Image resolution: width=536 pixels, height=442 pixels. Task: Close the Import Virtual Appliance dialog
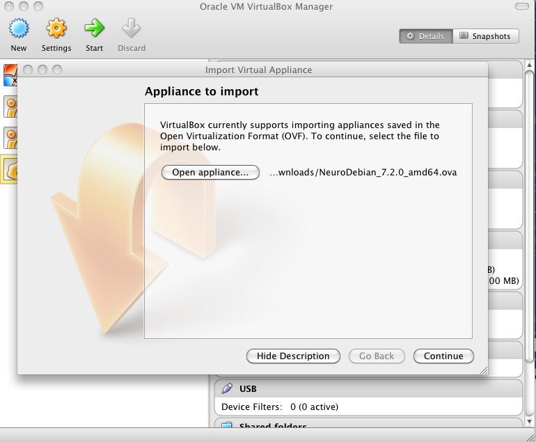[x=28, y=70]
